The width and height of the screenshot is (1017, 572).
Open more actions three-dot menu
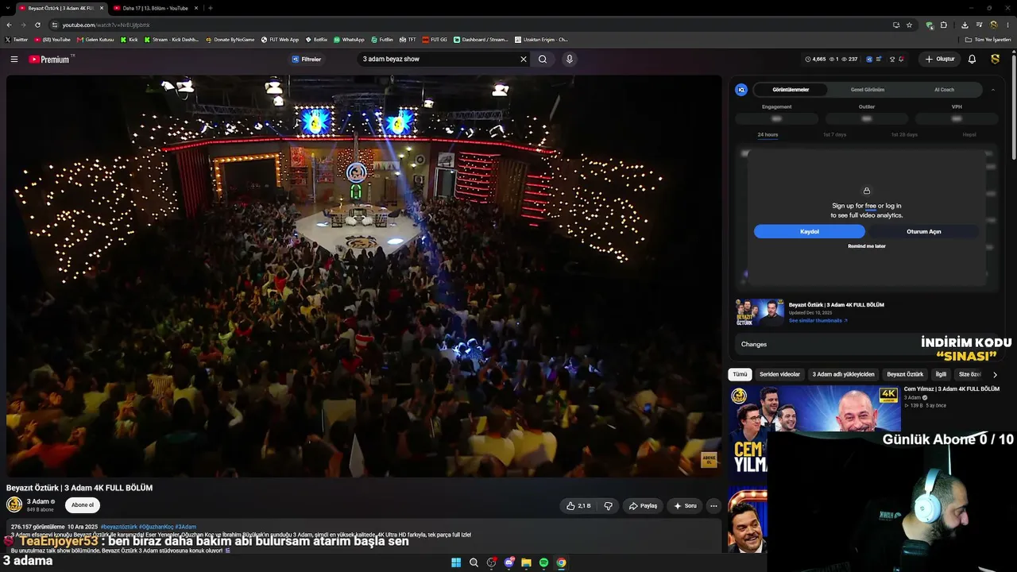pos(713,506)
